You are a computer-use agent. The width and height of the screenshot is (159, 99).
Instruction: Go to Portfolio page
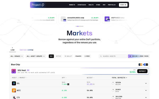click(112, 5)
